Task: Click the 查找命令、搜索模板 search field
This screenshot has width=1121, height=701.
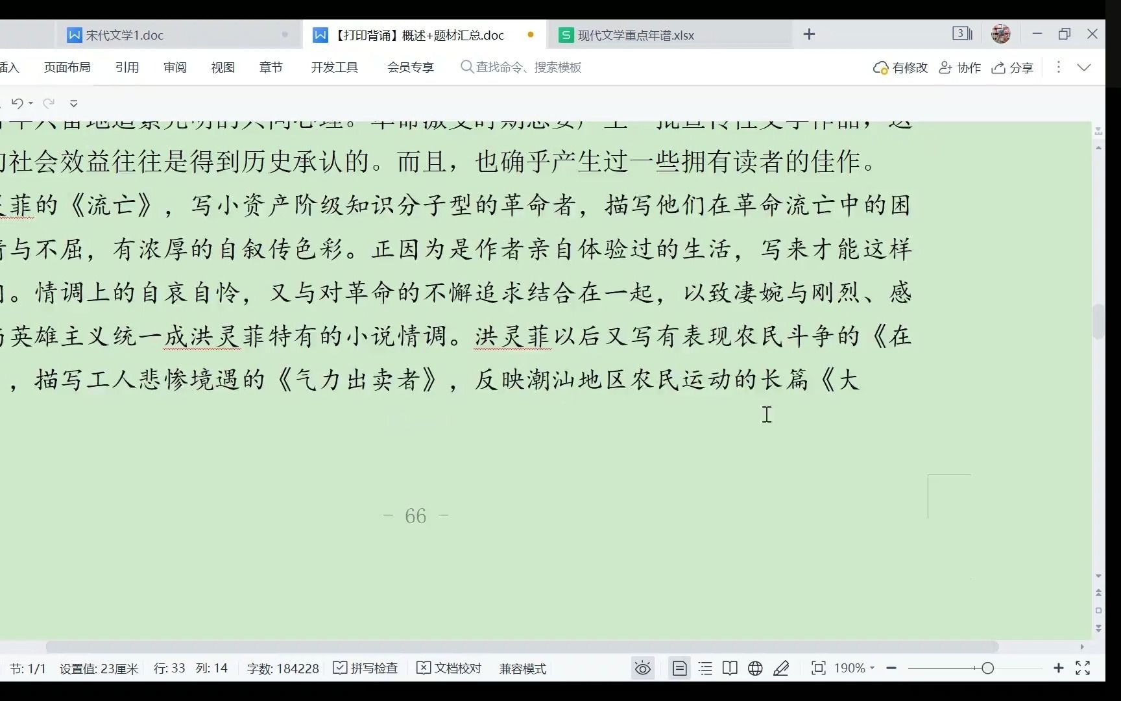Action: (x=521, y=68)
